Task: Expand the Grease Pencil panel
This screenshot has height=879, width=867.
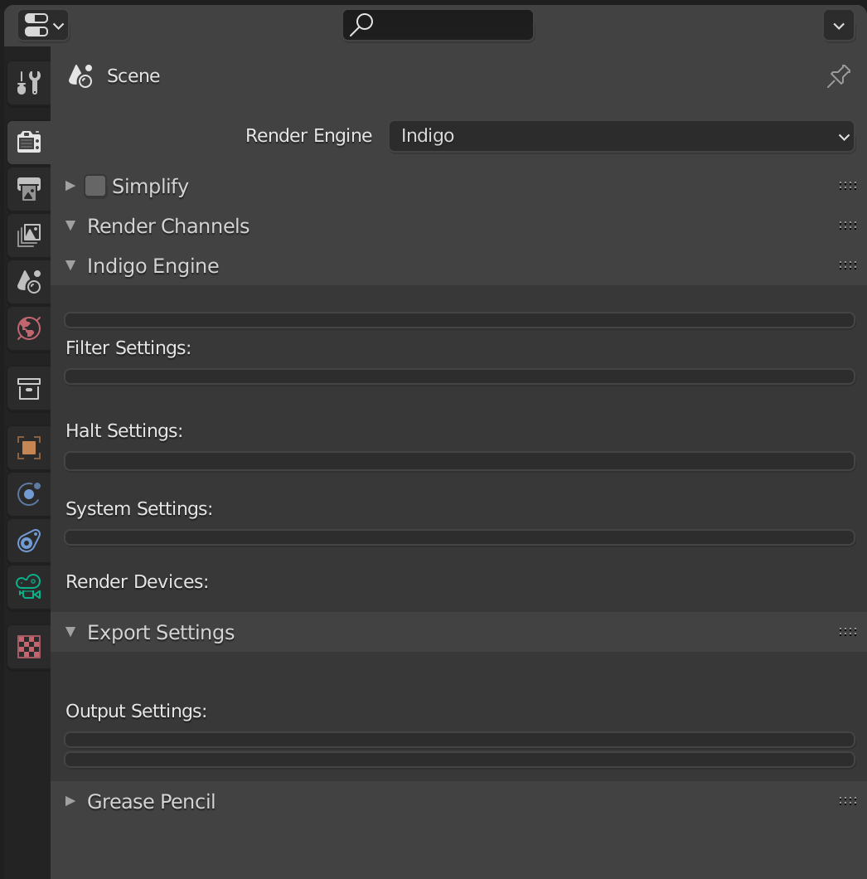Action: click(x=151, y=801)
